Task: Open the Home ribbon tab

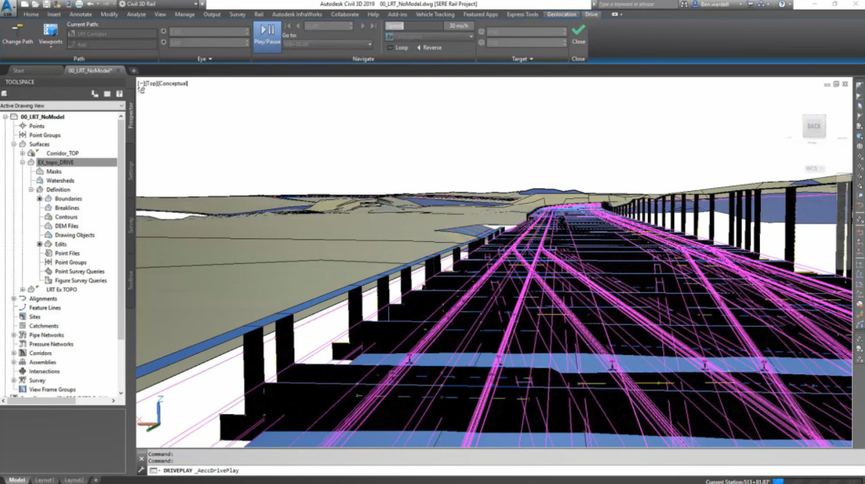Action: click(x=31, y=15)
